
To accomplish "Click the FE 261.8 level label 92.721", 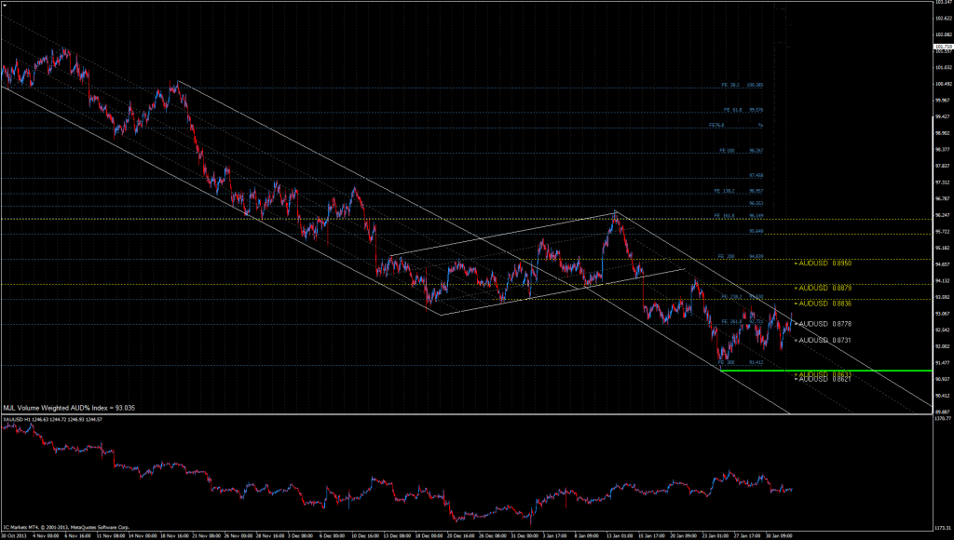I will click(x=743, y=322).
